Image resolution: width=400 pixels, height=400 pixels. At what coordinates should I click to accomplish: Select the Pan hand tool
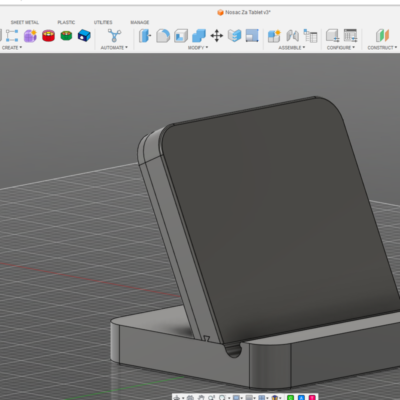tap(201, 397)
